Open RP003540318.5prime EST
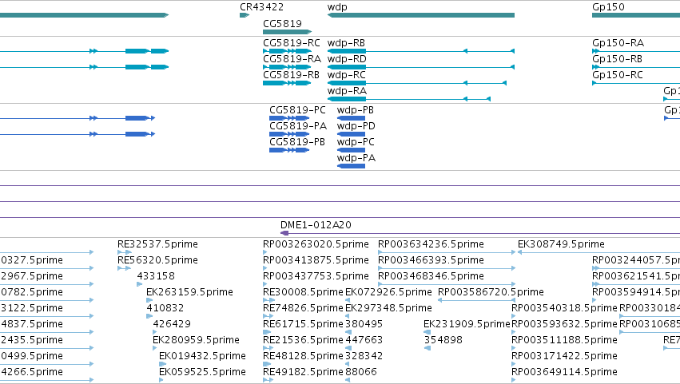 coord(564,308)
